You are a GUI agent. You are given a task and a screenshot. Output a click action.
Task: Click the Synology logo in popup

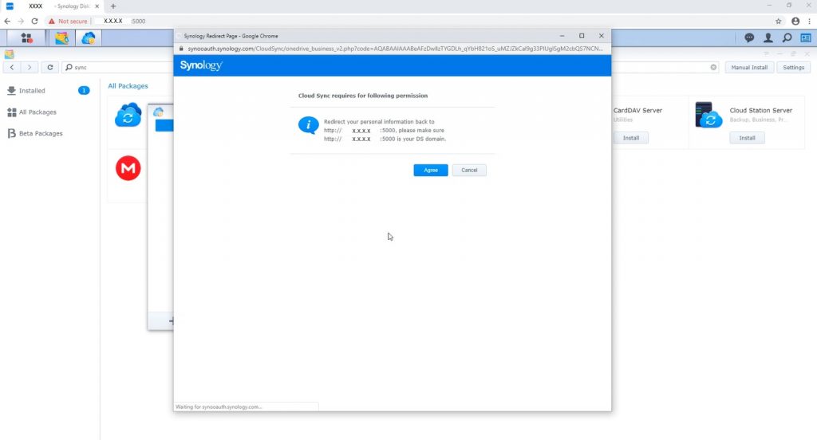(x=201, y=65)
